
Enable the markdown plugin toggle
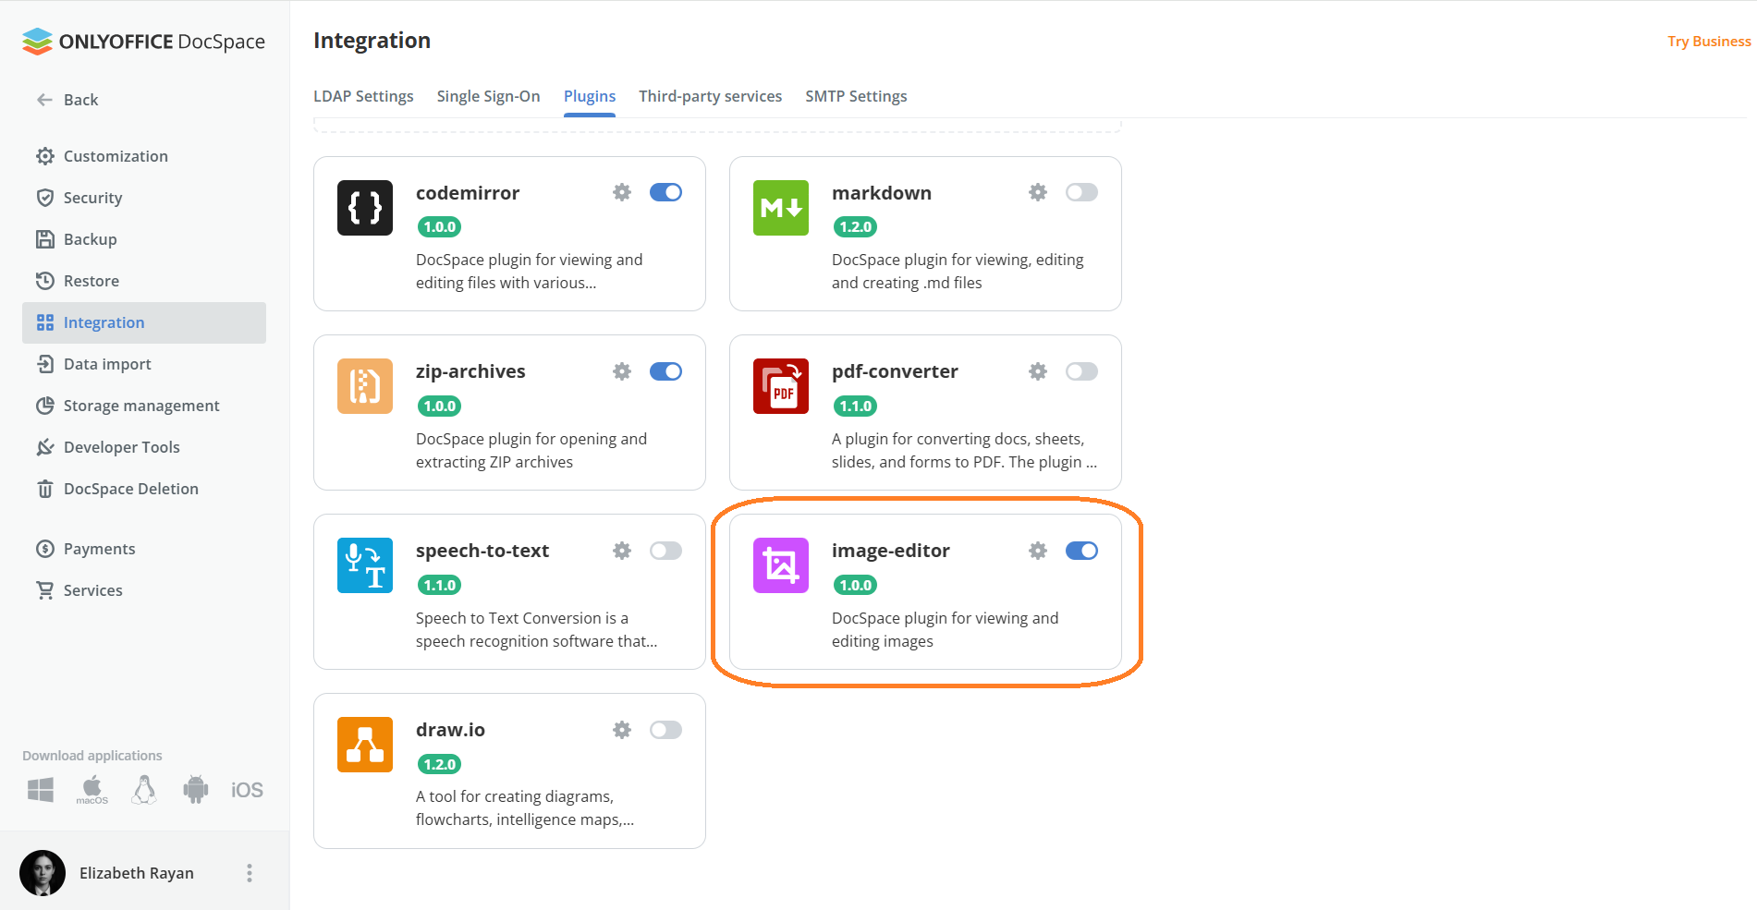pos(1081,192)
